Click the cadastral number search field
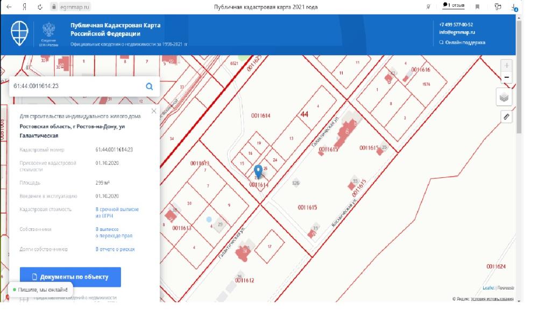The width and height of the screenshot is (538, 311). tap(75, 86)
